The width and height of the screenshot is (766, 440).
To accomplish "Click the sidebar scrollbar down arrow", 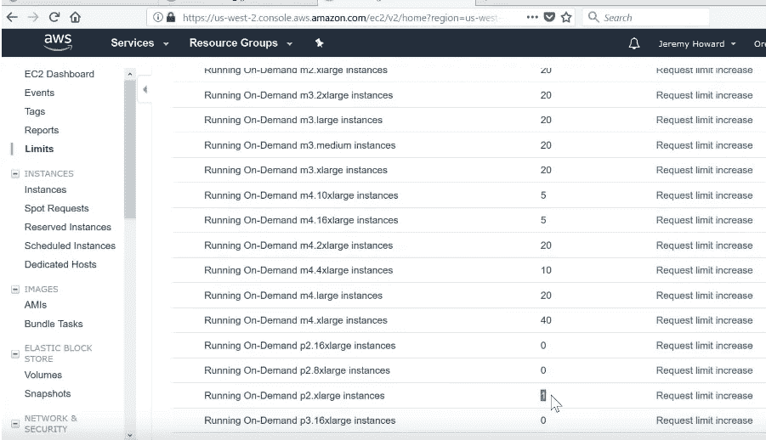I will 129,434.
